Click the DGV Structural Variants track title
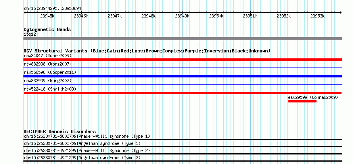 click(147, 51)
